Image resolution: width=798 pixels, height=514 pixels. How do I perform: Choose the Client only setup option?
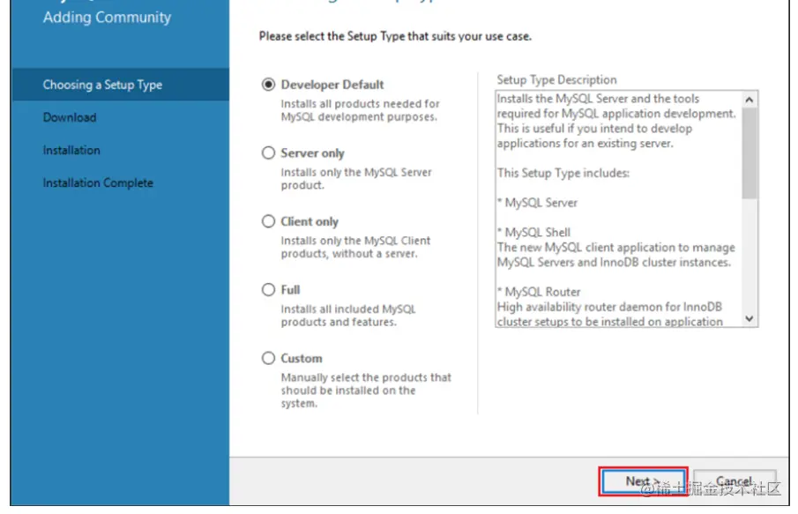click(268, 221)
